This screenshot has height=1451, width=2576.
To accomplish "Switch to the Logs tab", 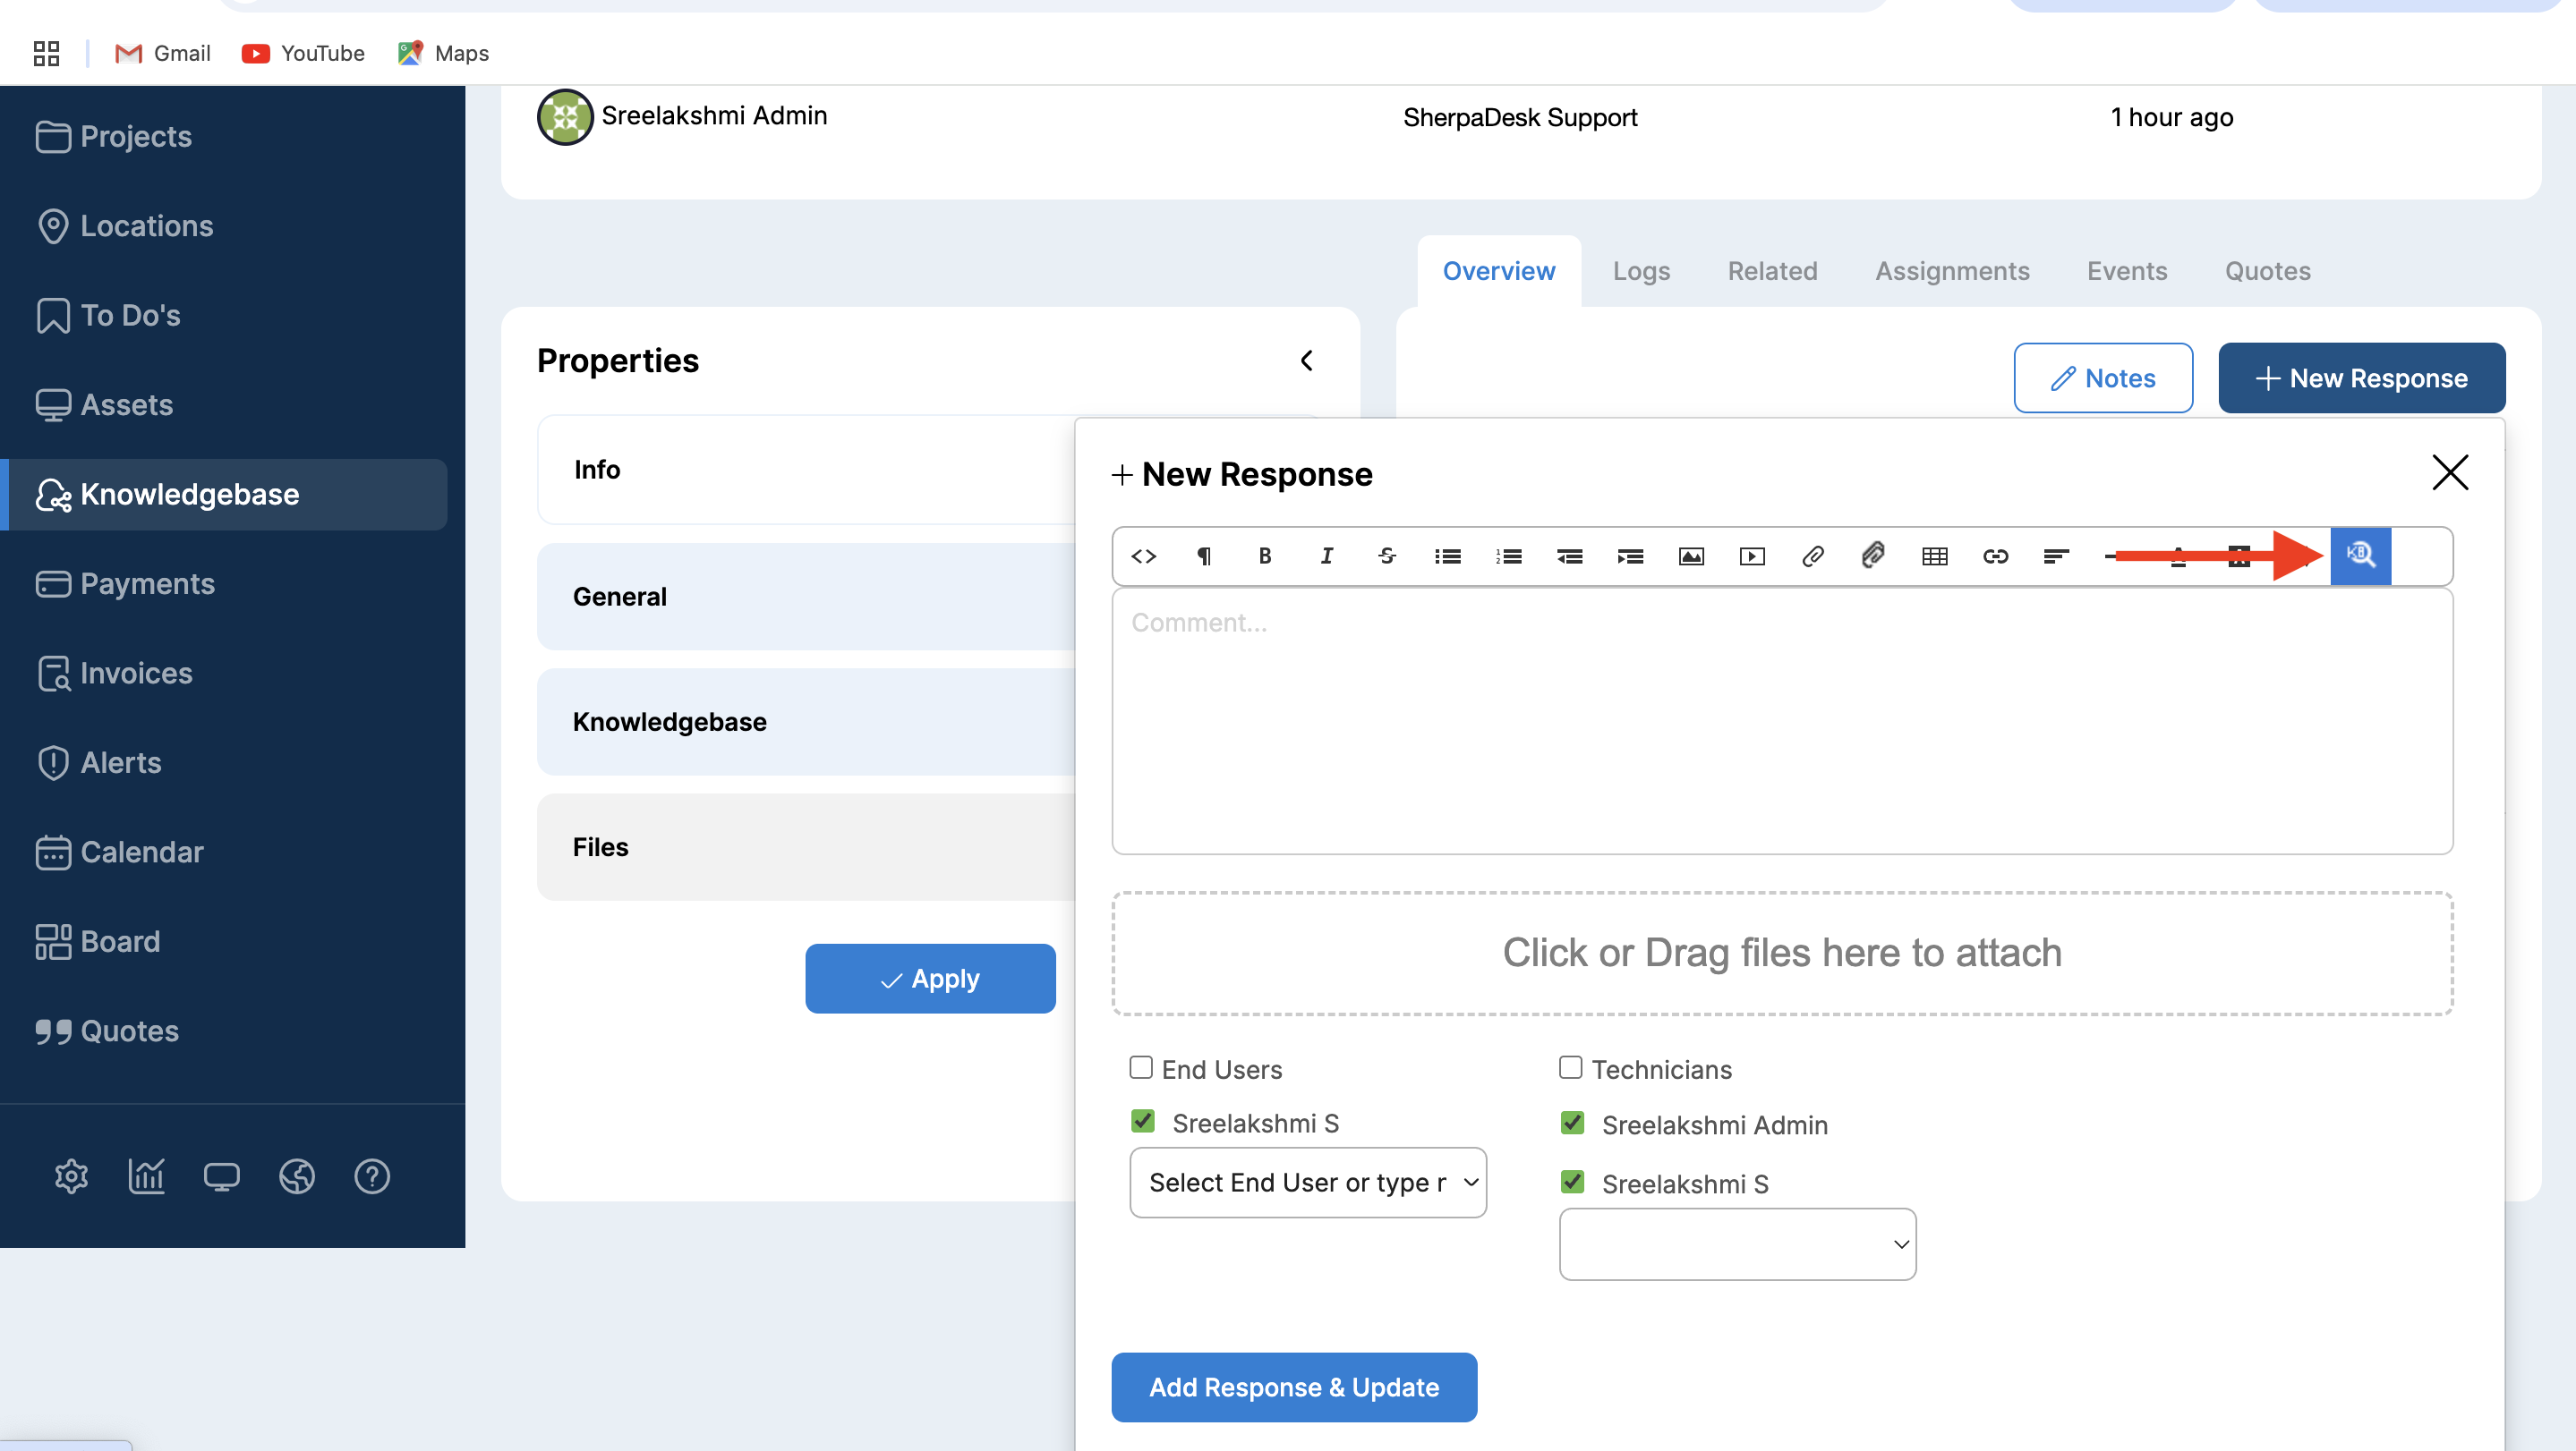I will coord(1641,271).
